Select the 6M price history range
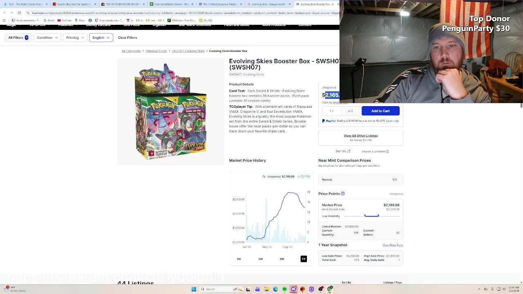 pos(282,259)
